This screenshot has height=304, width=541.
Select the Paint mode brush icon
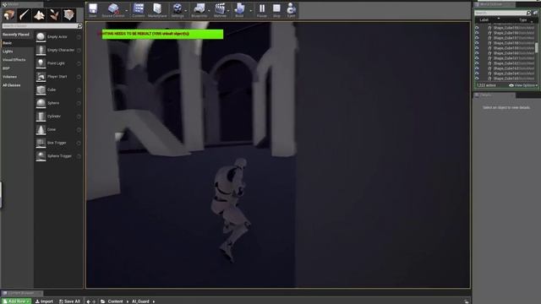25,15
